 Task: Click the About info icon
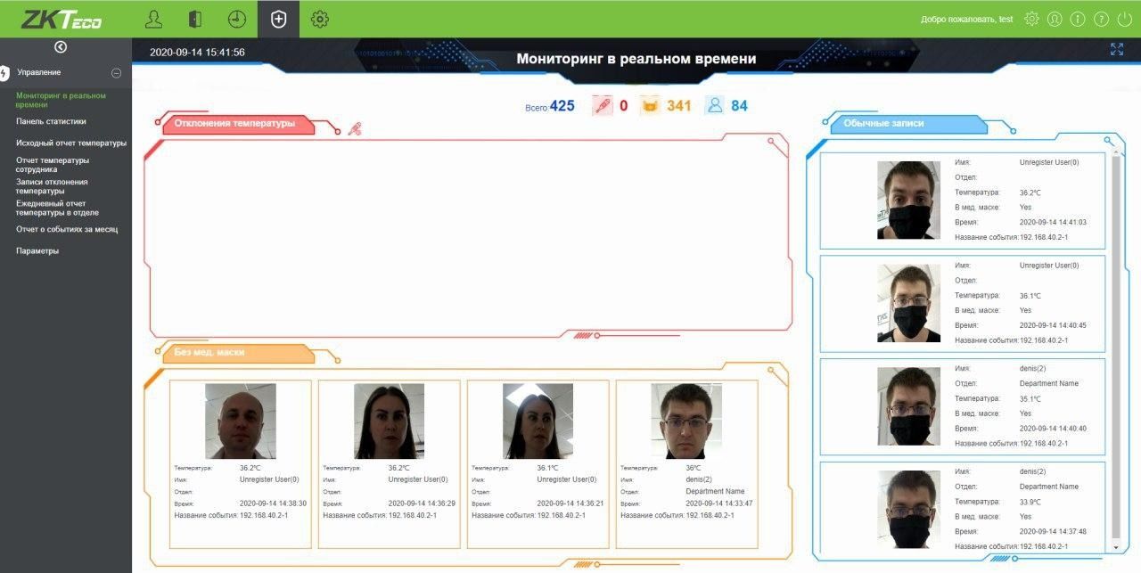(x=1078, y=19)
